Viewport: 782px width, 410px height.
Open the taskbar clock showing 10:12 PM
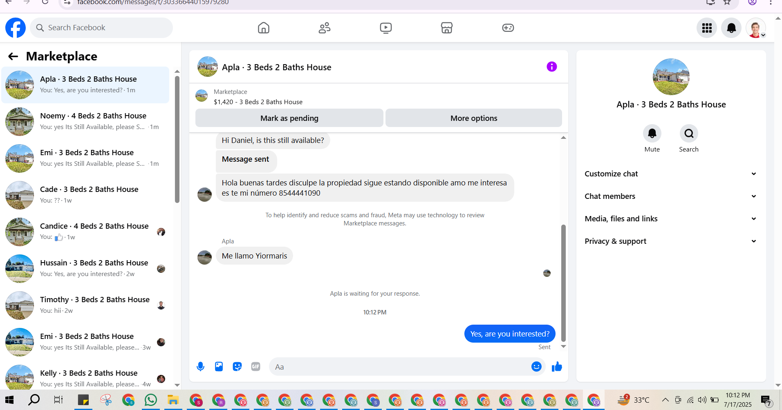pos(738,400)
